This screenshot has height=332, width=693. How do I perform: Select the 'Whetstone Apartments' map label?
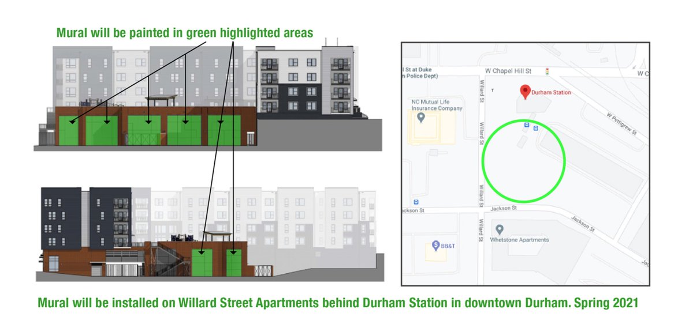pyautogui.click(x=519, y=240)
